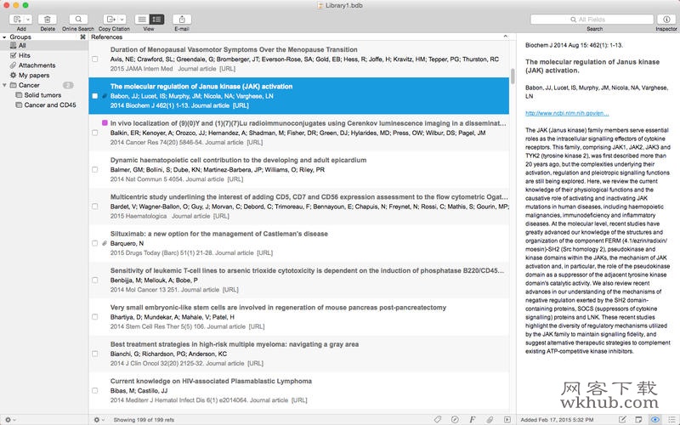Click the note icon in preview footer
Screen dimensions: 680x425
[x=638, y=419]
